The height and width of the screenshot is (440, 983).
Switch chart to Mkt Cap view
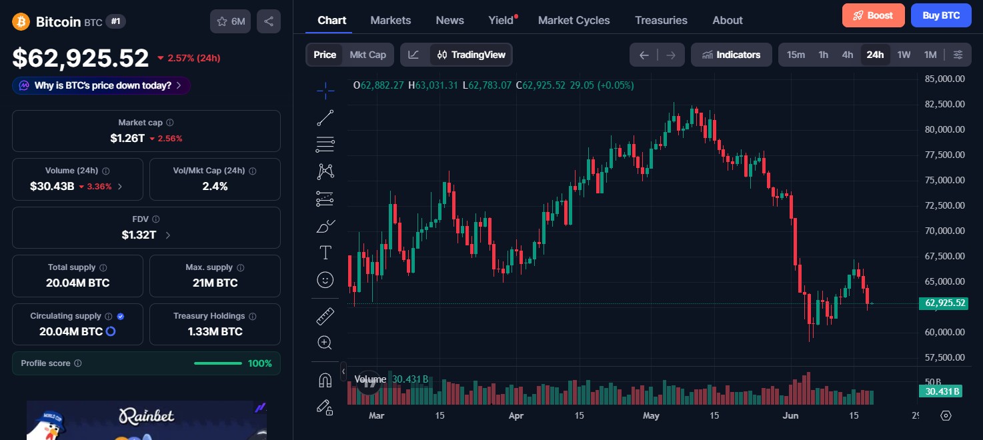(368, 55)
